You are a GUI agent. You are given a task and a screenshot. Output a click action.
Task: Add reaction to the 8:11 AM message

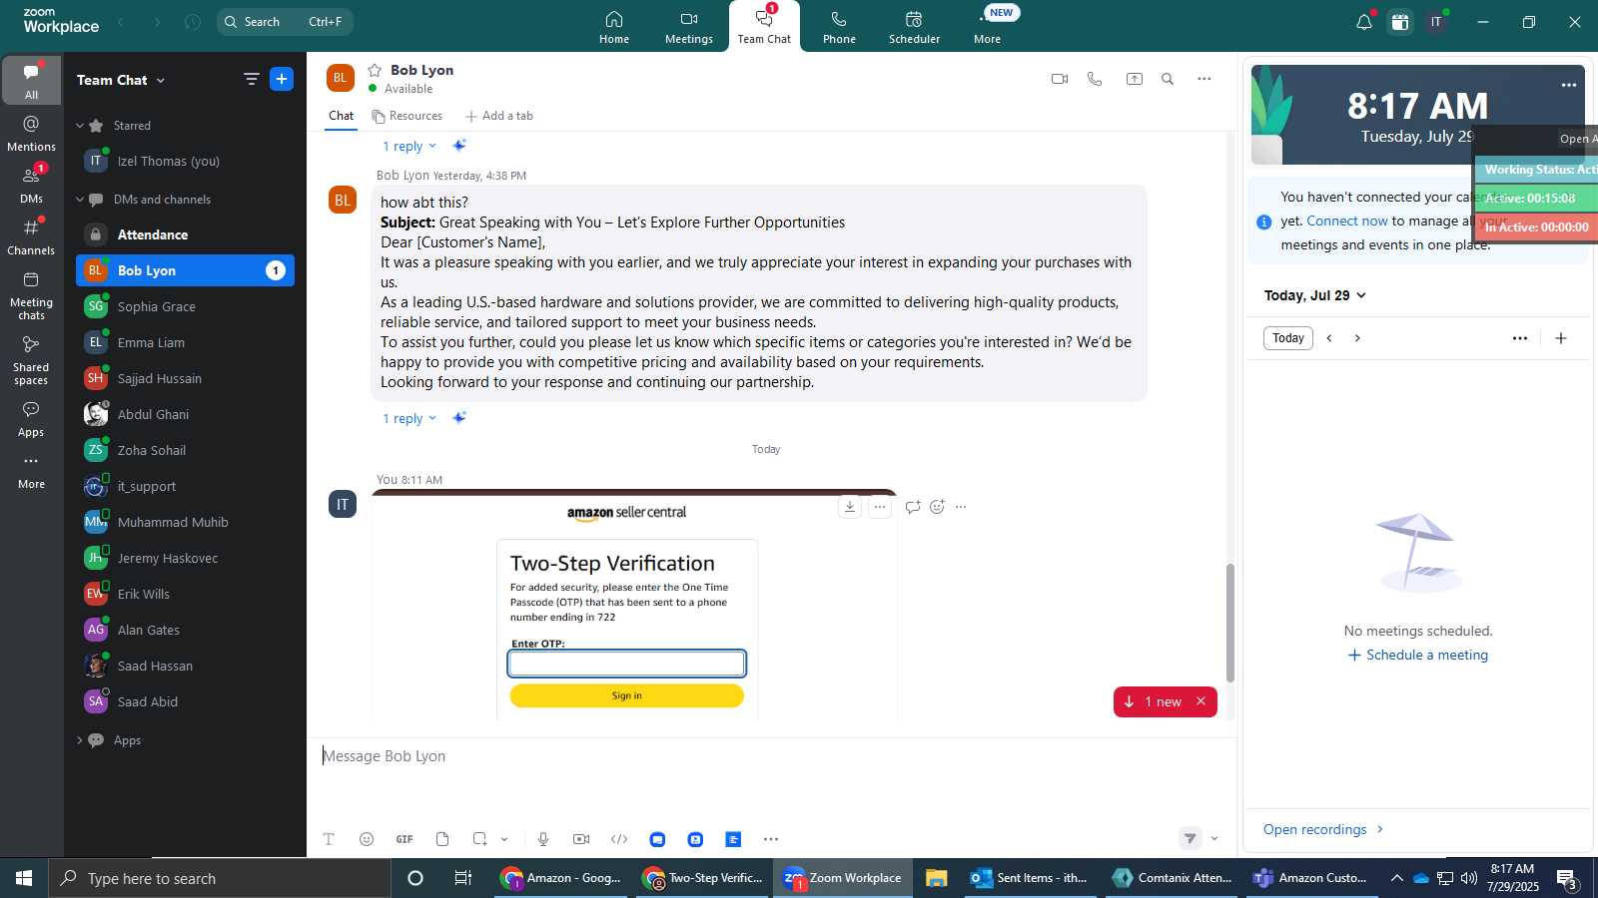(x=937, y=507)
